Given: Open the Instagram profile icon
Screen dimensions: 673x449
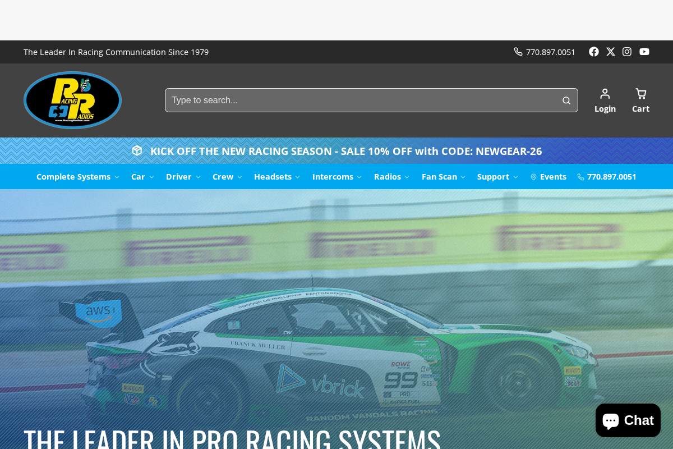Looking at the screenshot, I should pos(626,51).
